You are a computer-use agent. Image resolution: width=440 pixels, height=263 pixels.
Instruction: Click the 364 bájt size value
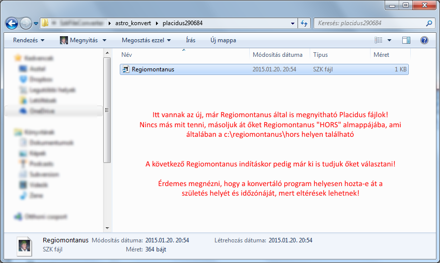(x=156, y=249)
